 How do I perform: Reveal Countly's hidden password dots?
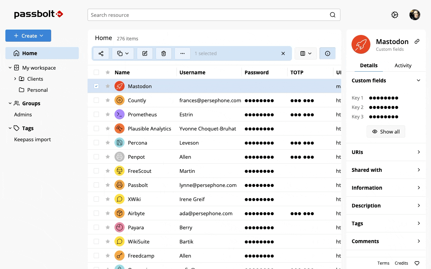(x=259, y=101)
